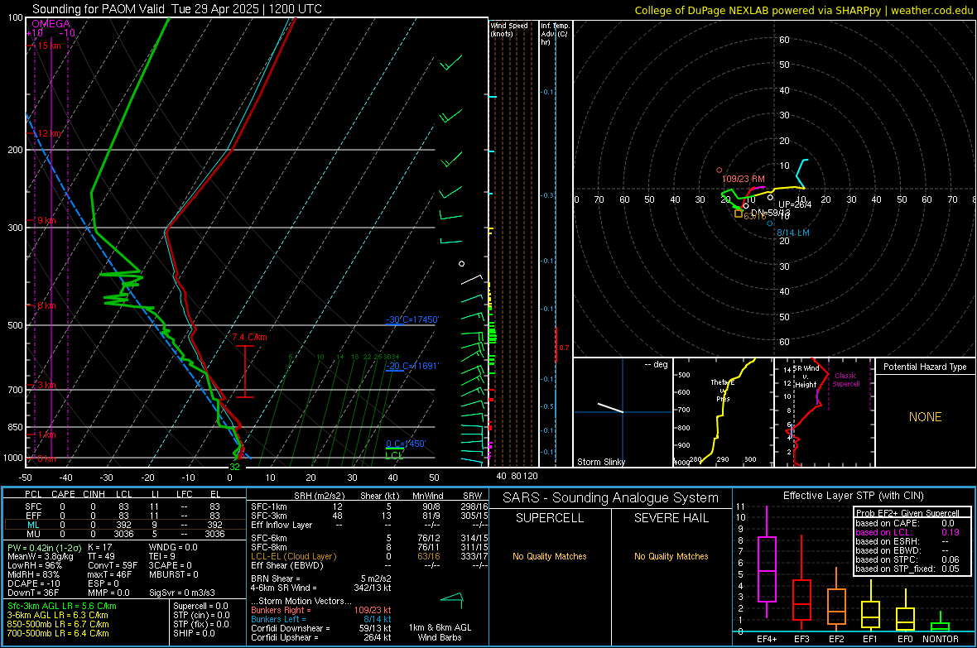Click the 'Corfidi Downshear =' row
This screenshot has width=977, height=648.
321,628
